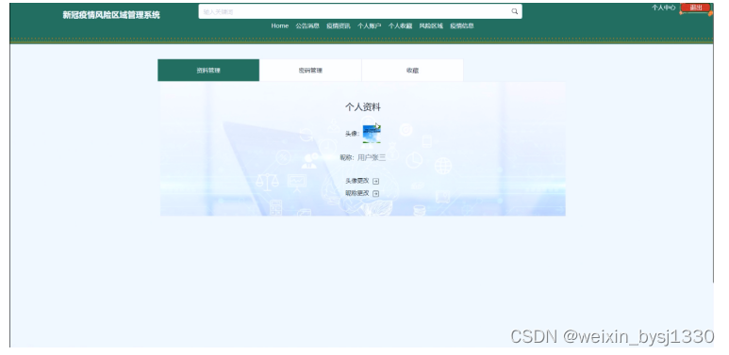
Task: Open the 疫情资讯 navigation item
Action: (338, 26)
